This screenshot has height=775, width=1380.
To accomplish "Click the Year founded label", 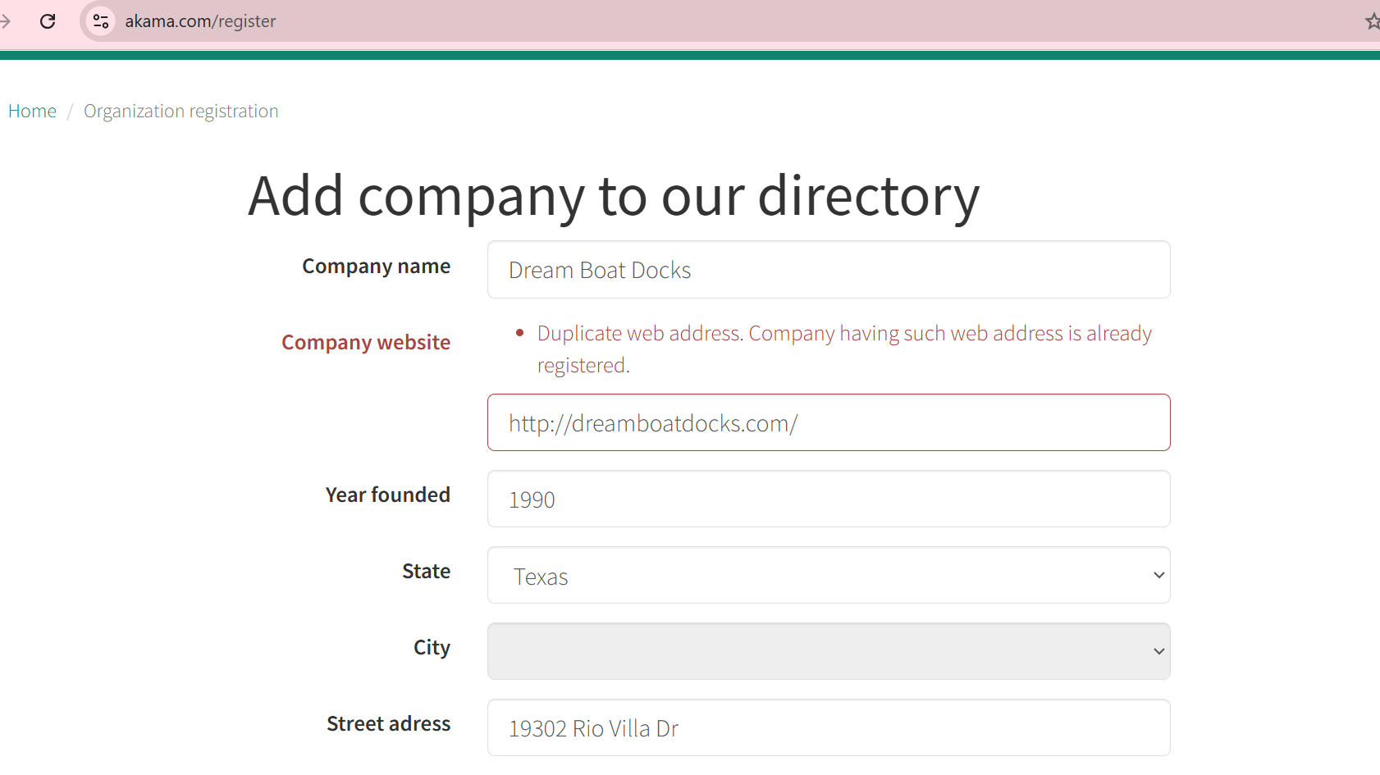I will (x=387, y=495).
